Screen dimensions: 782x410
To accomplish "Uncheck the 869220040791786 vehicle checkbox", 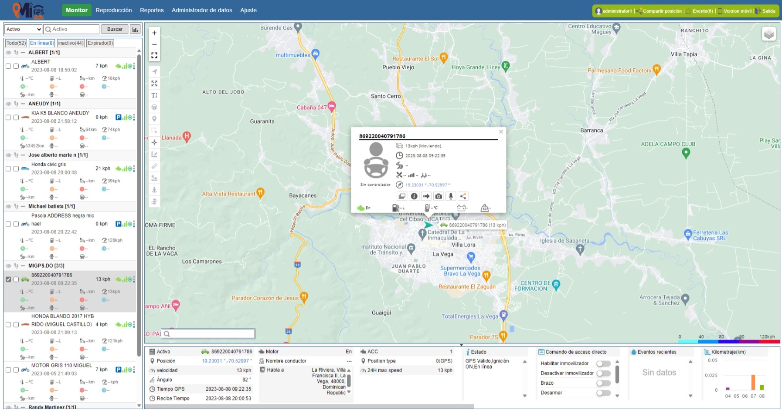I will click(x=8, y=279).
